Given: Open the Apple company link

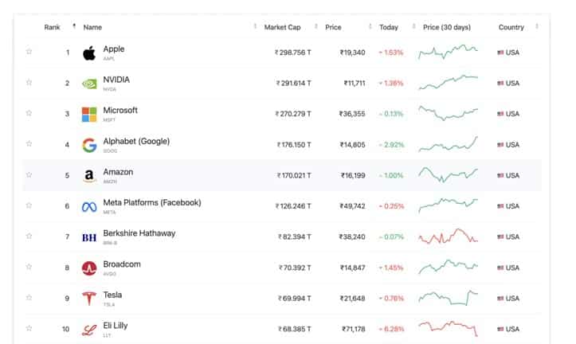Looking at the screenshot, I should point(113,49).
